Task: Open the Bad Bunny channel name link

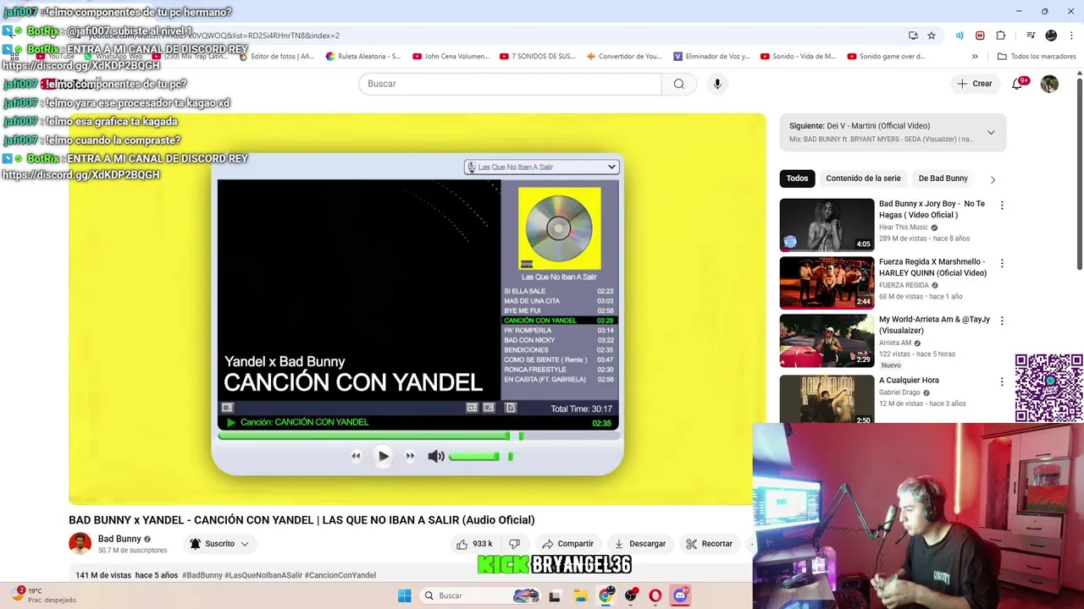Action: 119,539
